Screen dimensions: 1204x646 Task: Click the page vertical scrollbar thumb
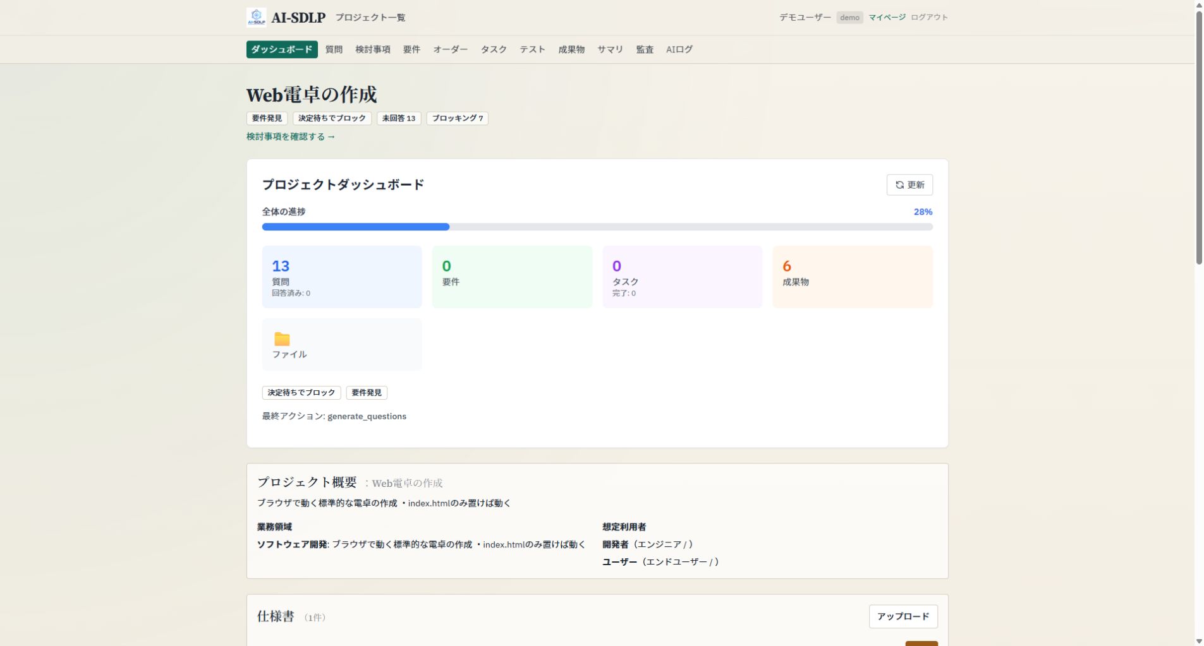(x=1199, y=138)
